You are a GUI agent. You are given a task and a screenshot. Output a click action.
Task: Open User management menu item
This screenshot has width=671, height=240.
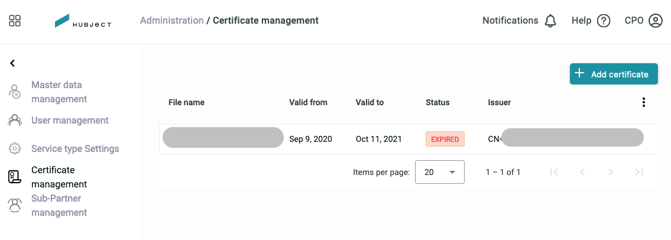tap(70, 120)
